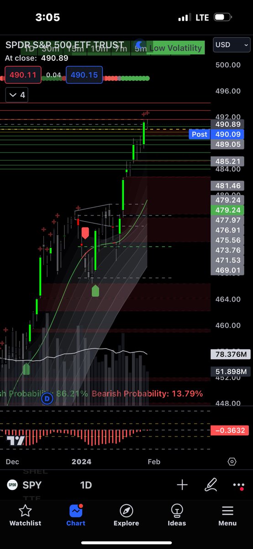This screenshot has width=253, height=549.
Task: Tap the blue 490.15 buy button
Action: click(x=84, y=75)
